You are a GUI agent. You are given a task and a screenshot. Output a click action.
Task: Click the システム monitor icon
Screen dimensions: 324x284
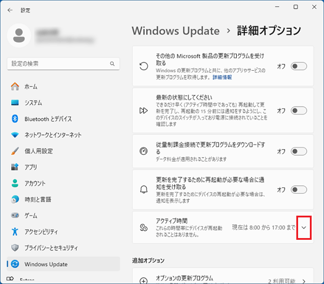[x=15, y=103]
